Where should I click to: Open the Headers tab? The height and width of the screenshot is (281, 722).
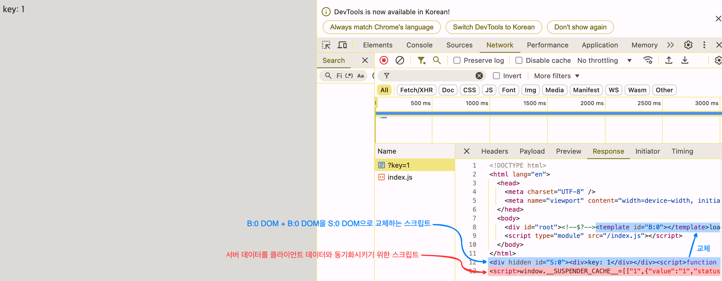coord(495,151)
